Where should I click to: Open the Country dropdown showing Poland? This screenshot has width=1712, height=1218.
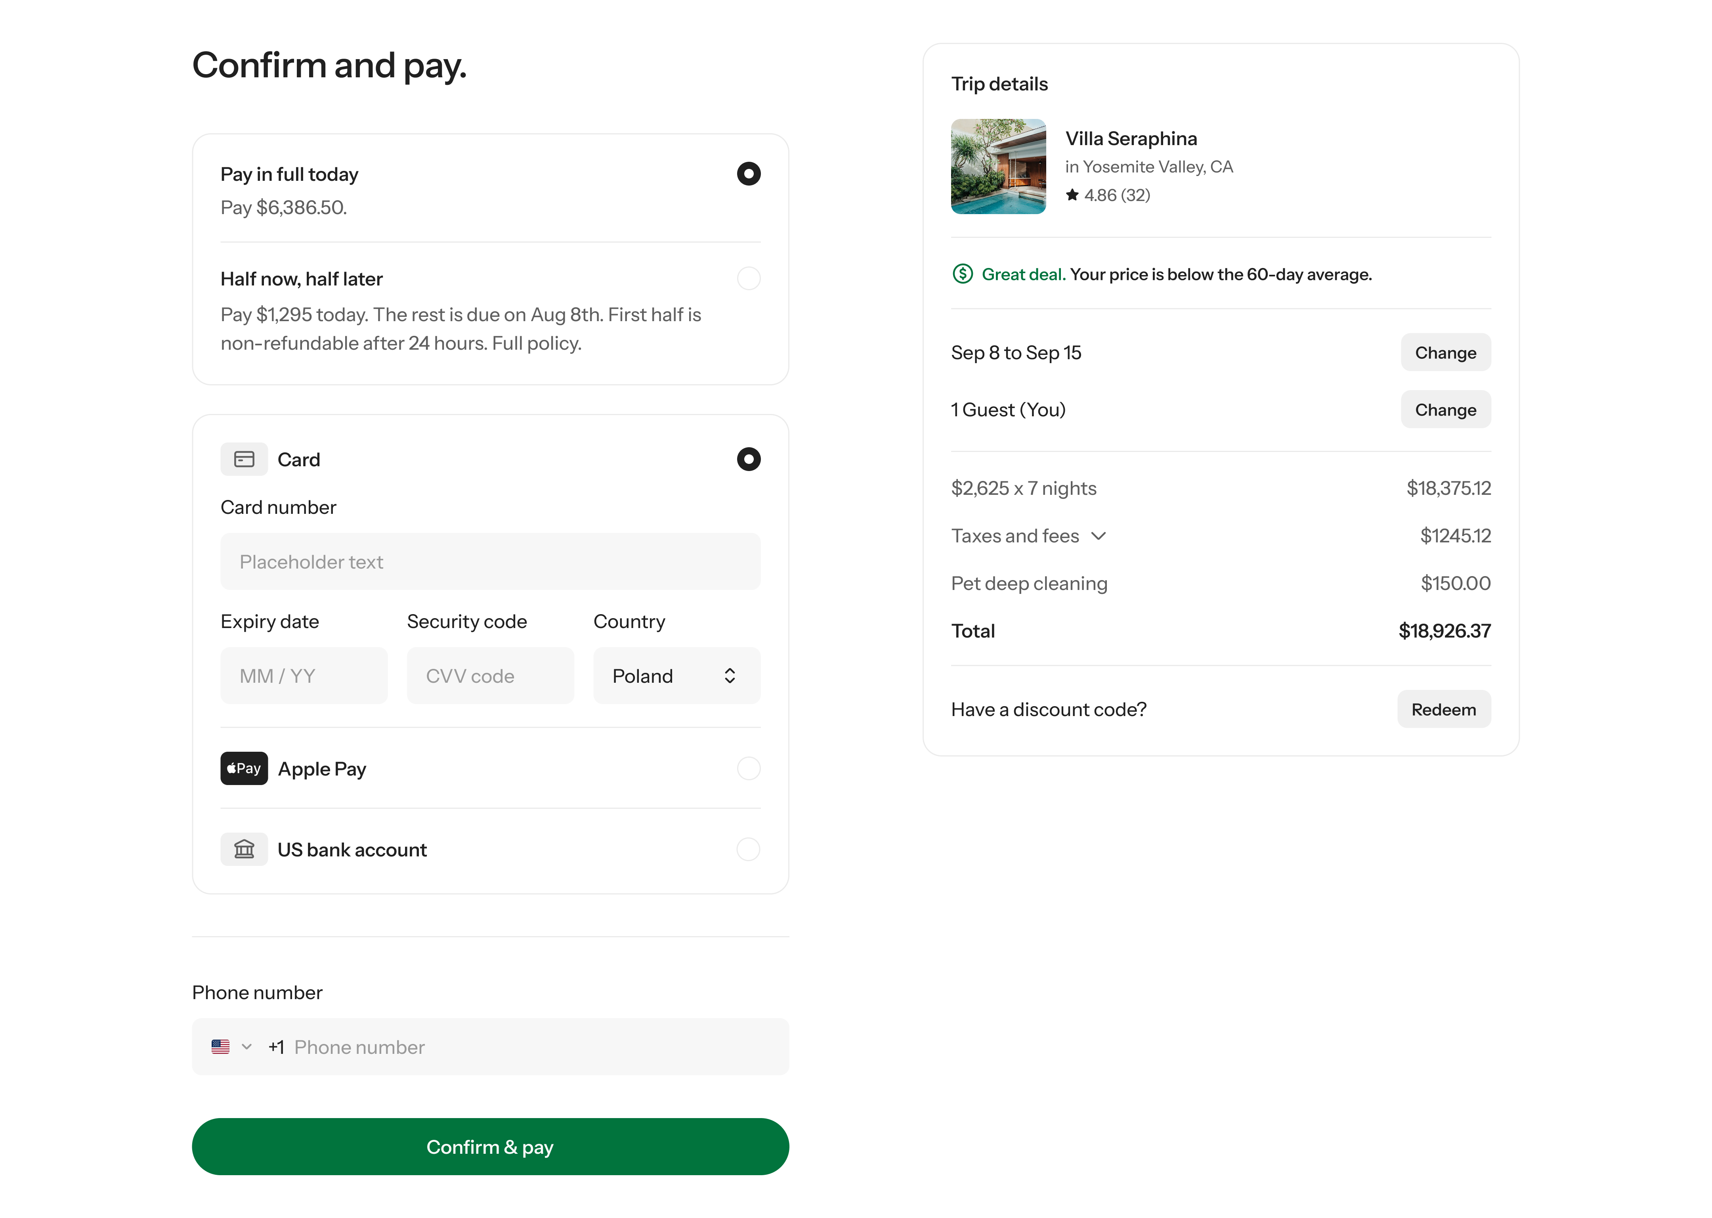click(x=676, y=676)
